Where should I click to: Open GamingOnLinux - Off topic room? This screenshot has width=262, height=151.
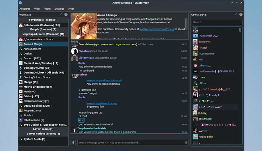point(43,72)
